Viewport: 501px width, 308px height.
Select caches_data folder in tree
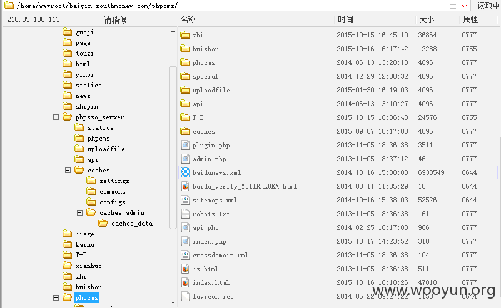point(131,224)
